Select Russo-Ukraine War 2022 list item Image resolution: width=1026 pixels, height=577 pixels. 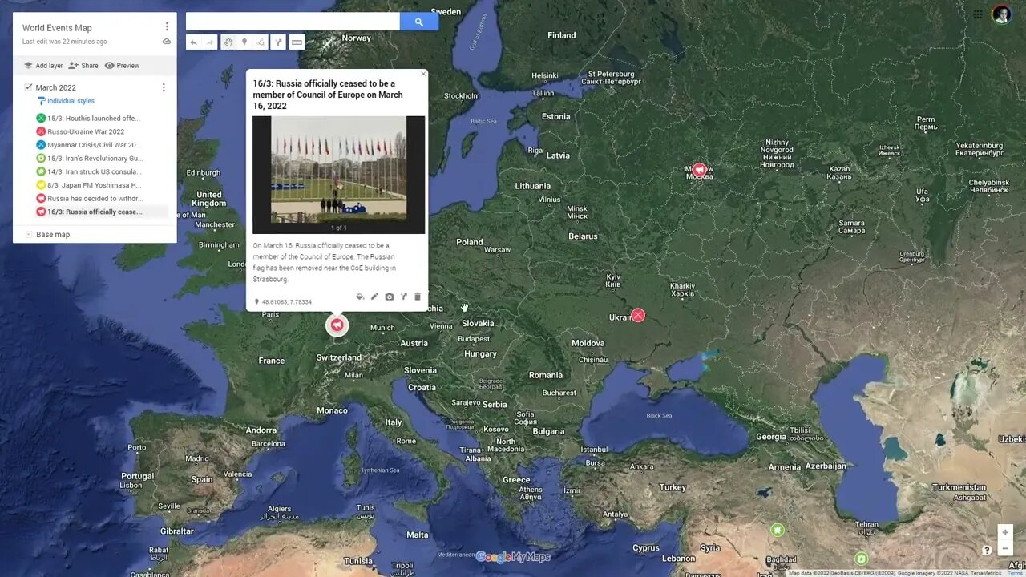tap(86, 131)
